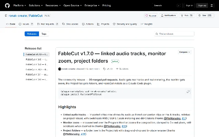This screenshot has width=219, height=137.
Task: Open pull request #38 link
Action: [83, 134]
